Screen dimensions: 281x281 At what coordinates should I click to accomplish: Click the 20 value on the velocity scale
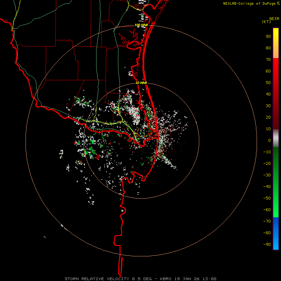pos(268,117)
